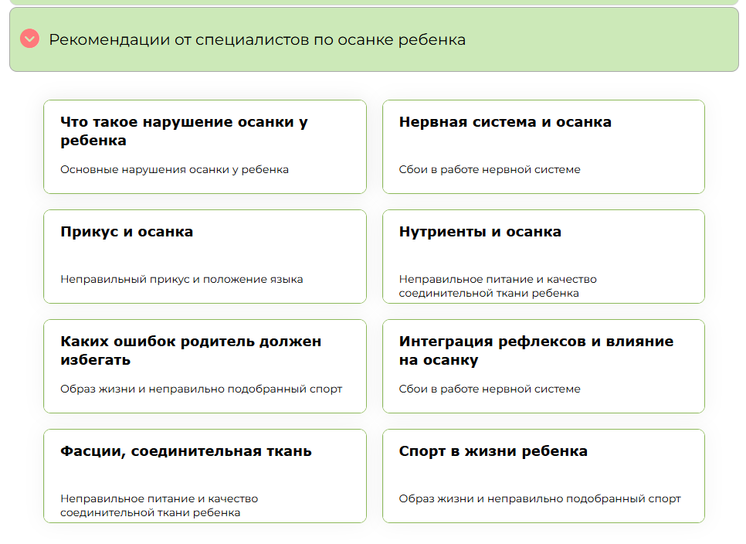The image size is (746, 544).
Task: Click 'Сбои в работе нервной системе' under Интеграция рефлексов
Action: pyautogui.click(x=490, y=389)
